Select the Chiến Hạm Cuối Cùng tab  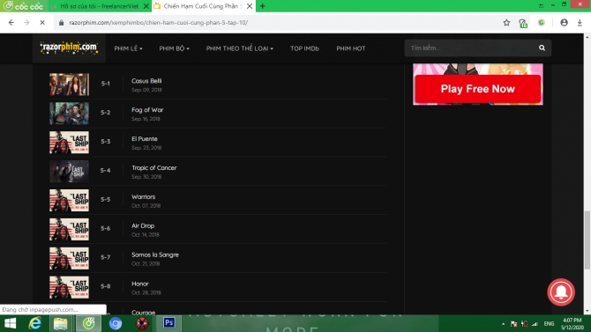click(x=203, y=6)
